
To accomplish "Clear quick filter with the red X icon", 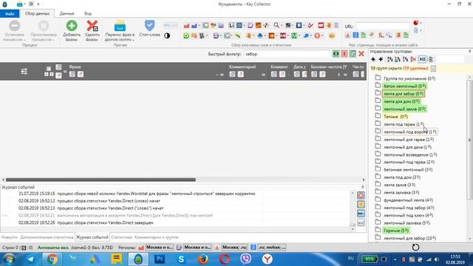I will (361, 54).
